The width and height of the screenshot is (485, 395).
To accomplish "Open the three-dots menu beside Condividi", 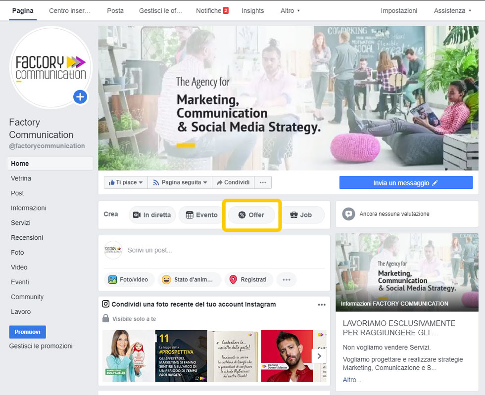I will pos(263,182).
